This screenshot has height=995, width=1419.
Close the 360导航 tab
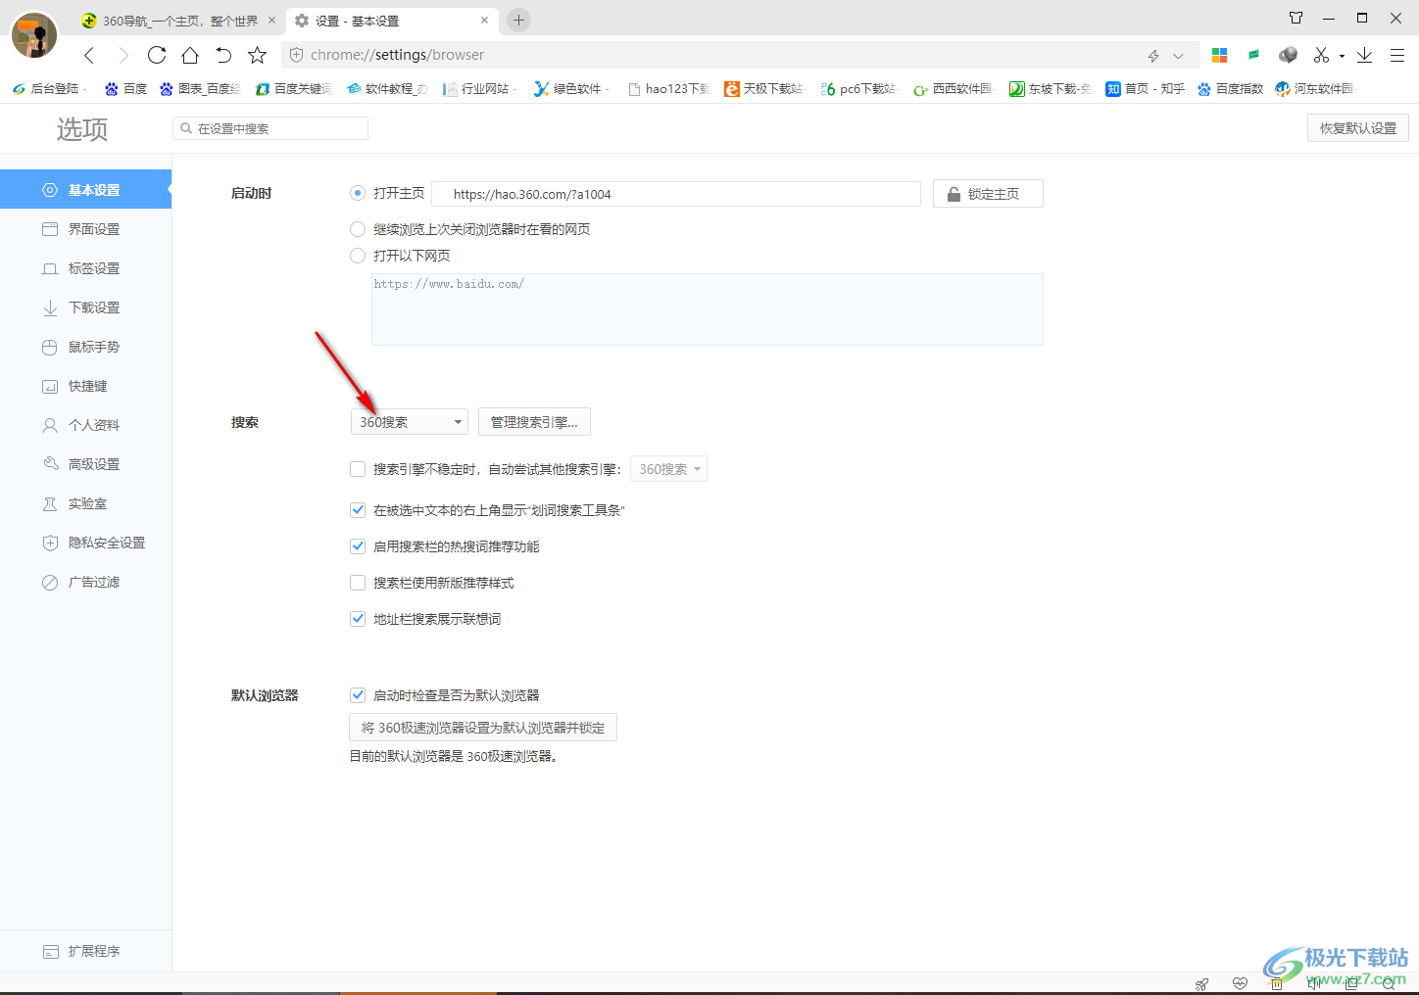point(272,20)
